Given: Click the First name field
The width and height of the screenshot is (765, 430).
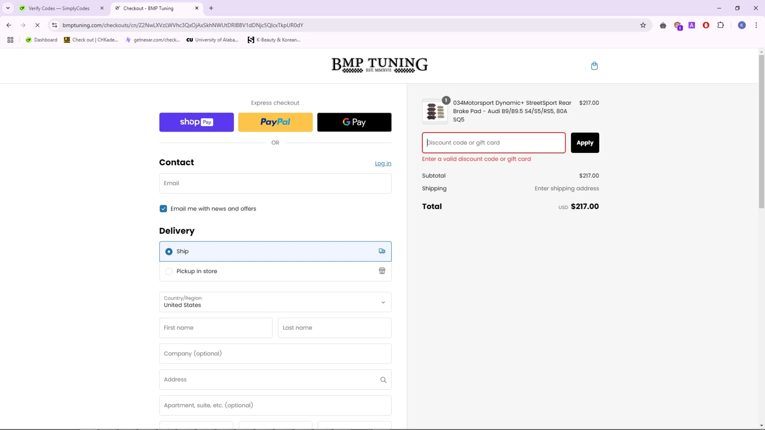Looking at the screenshot, I should tap(216, 328).
